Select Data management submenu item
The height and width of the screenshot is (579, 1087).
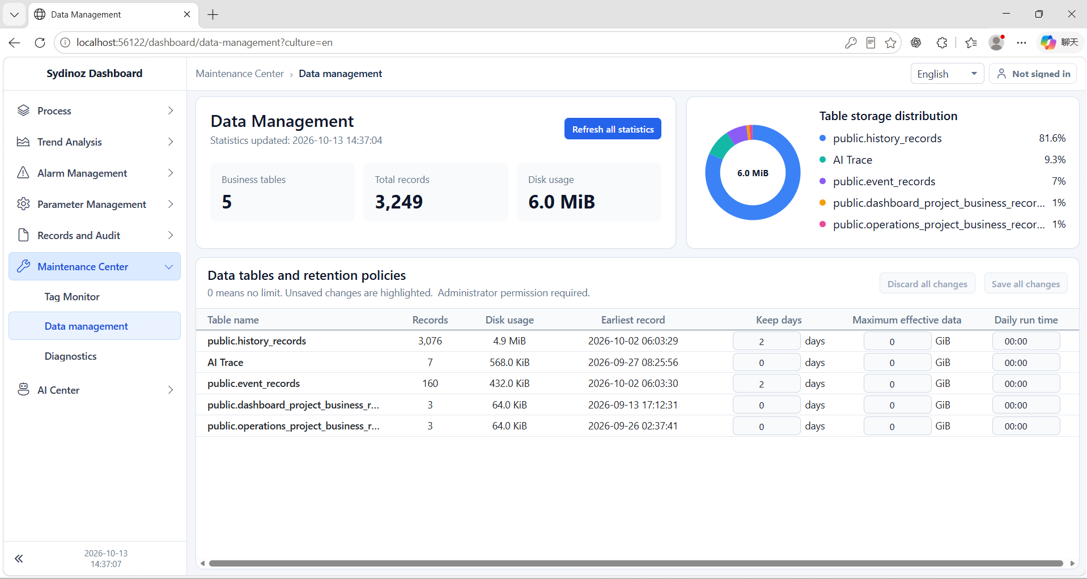pyautogui.click(x=95, y=326)
